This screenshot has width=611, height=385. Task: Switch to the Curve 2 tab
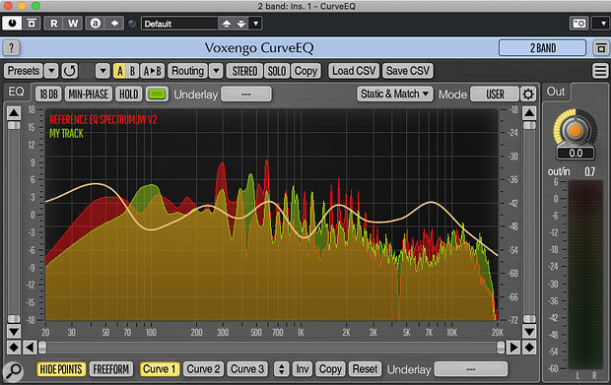203,369
